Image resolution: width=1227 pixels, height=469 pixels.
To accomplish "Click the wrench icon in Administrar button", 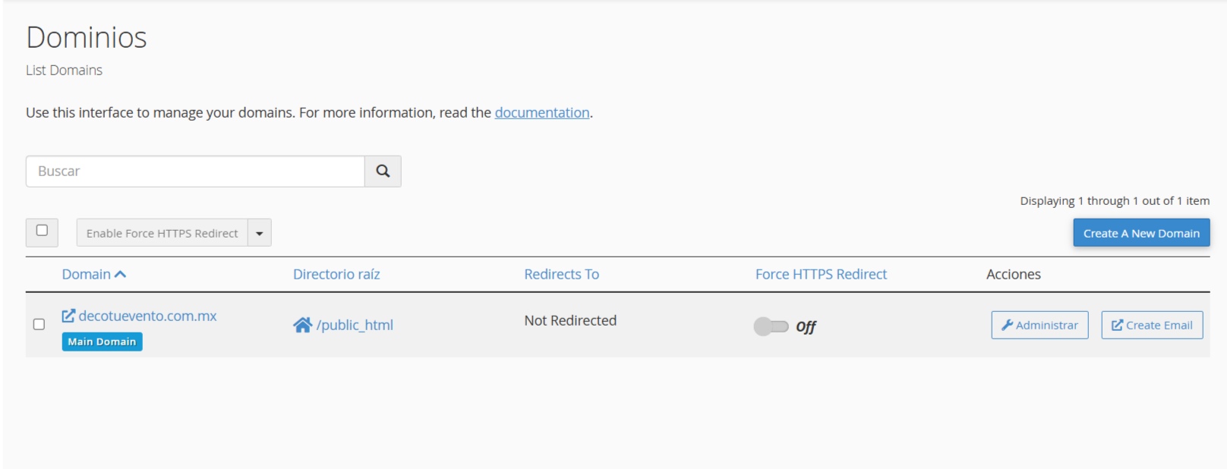I will (1008, 325).
